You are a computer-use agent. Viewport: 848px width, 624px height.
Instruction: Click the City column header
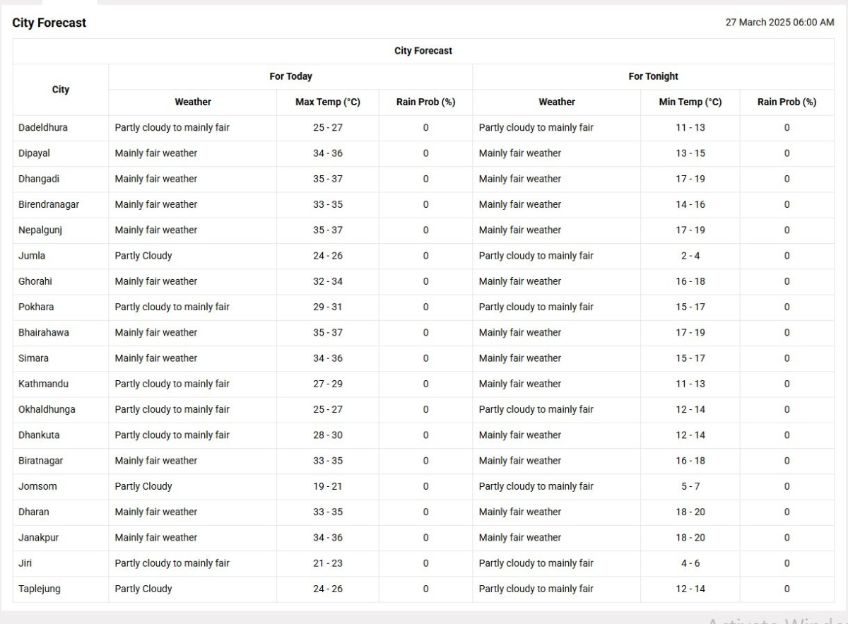[61, 89]
